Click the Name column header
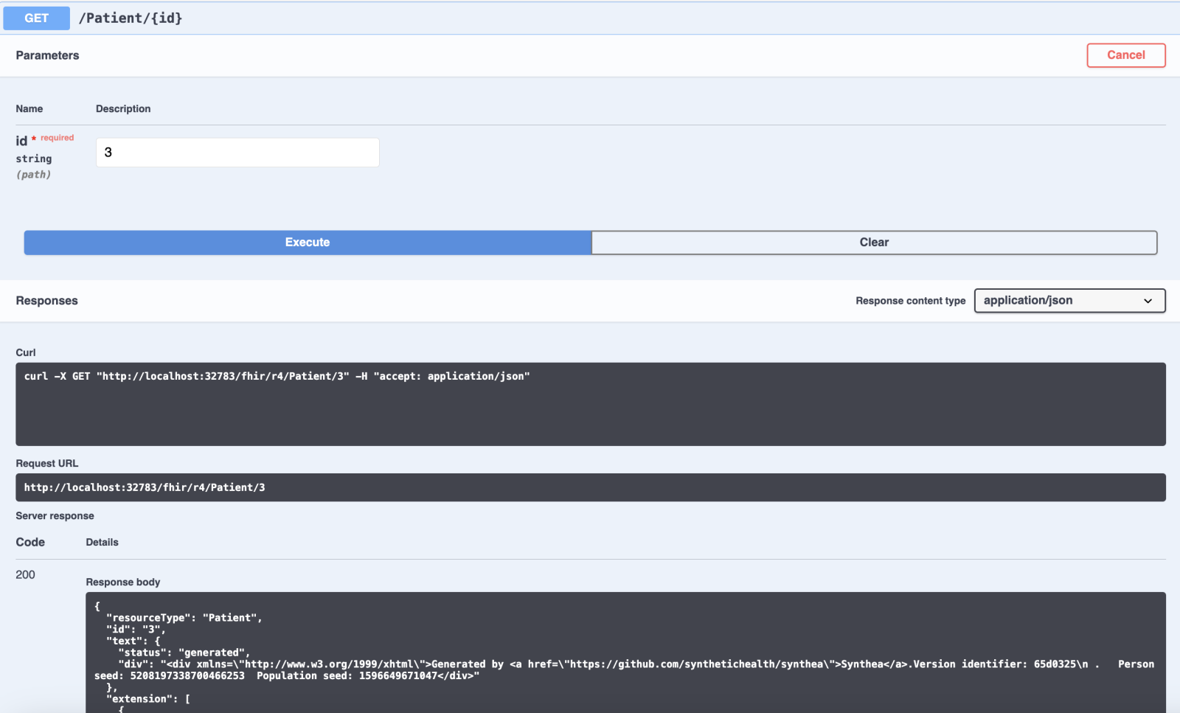This screenshot has width=1180, height=713. [29, 108]
